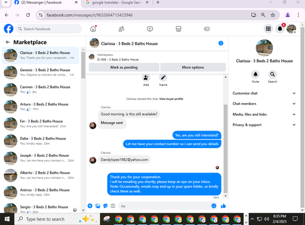Click the conversation list scrollbar
305x225 pixels.
point(83,65)
